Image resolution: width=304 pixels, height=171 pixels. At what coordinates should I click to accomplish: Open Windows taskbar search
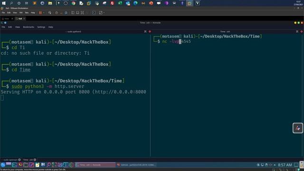pos(11,3)
